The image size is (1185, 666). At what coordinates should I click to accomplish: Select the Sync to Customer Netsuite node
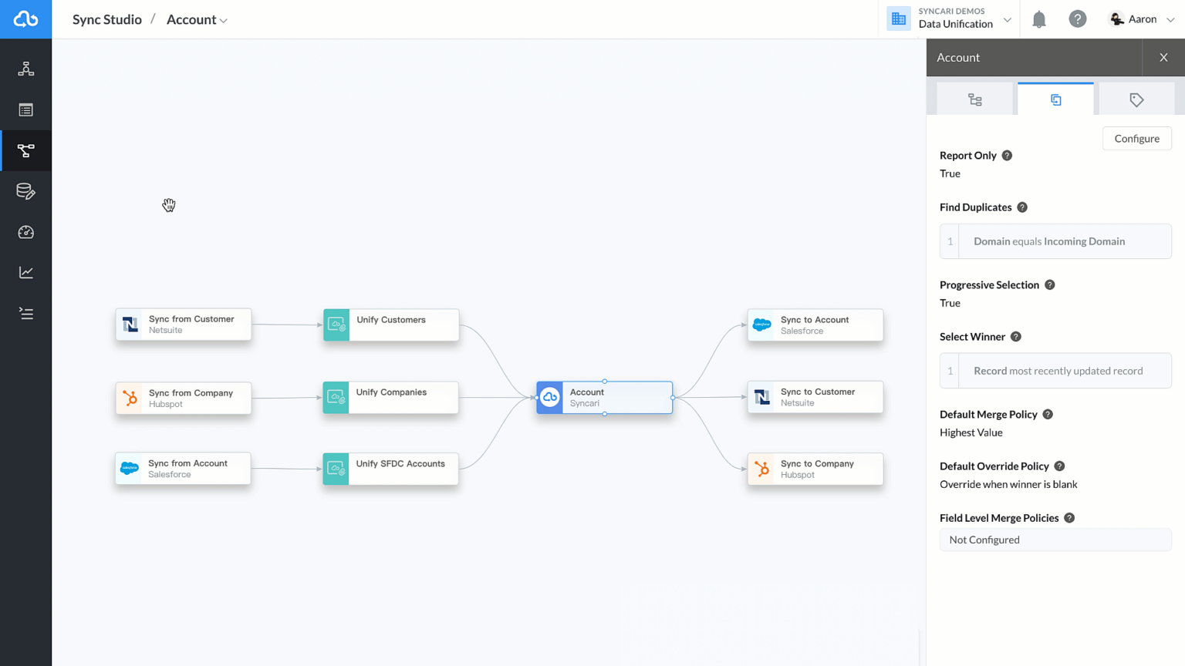pos(815,397)
